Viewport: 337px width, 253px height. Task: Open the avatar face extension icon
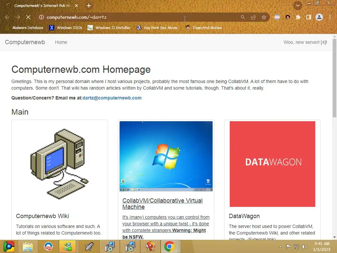(288, 17)
